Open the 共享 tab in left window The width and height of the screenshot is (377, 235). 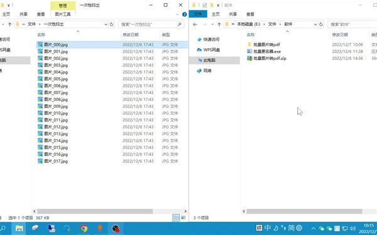point(23,14)
